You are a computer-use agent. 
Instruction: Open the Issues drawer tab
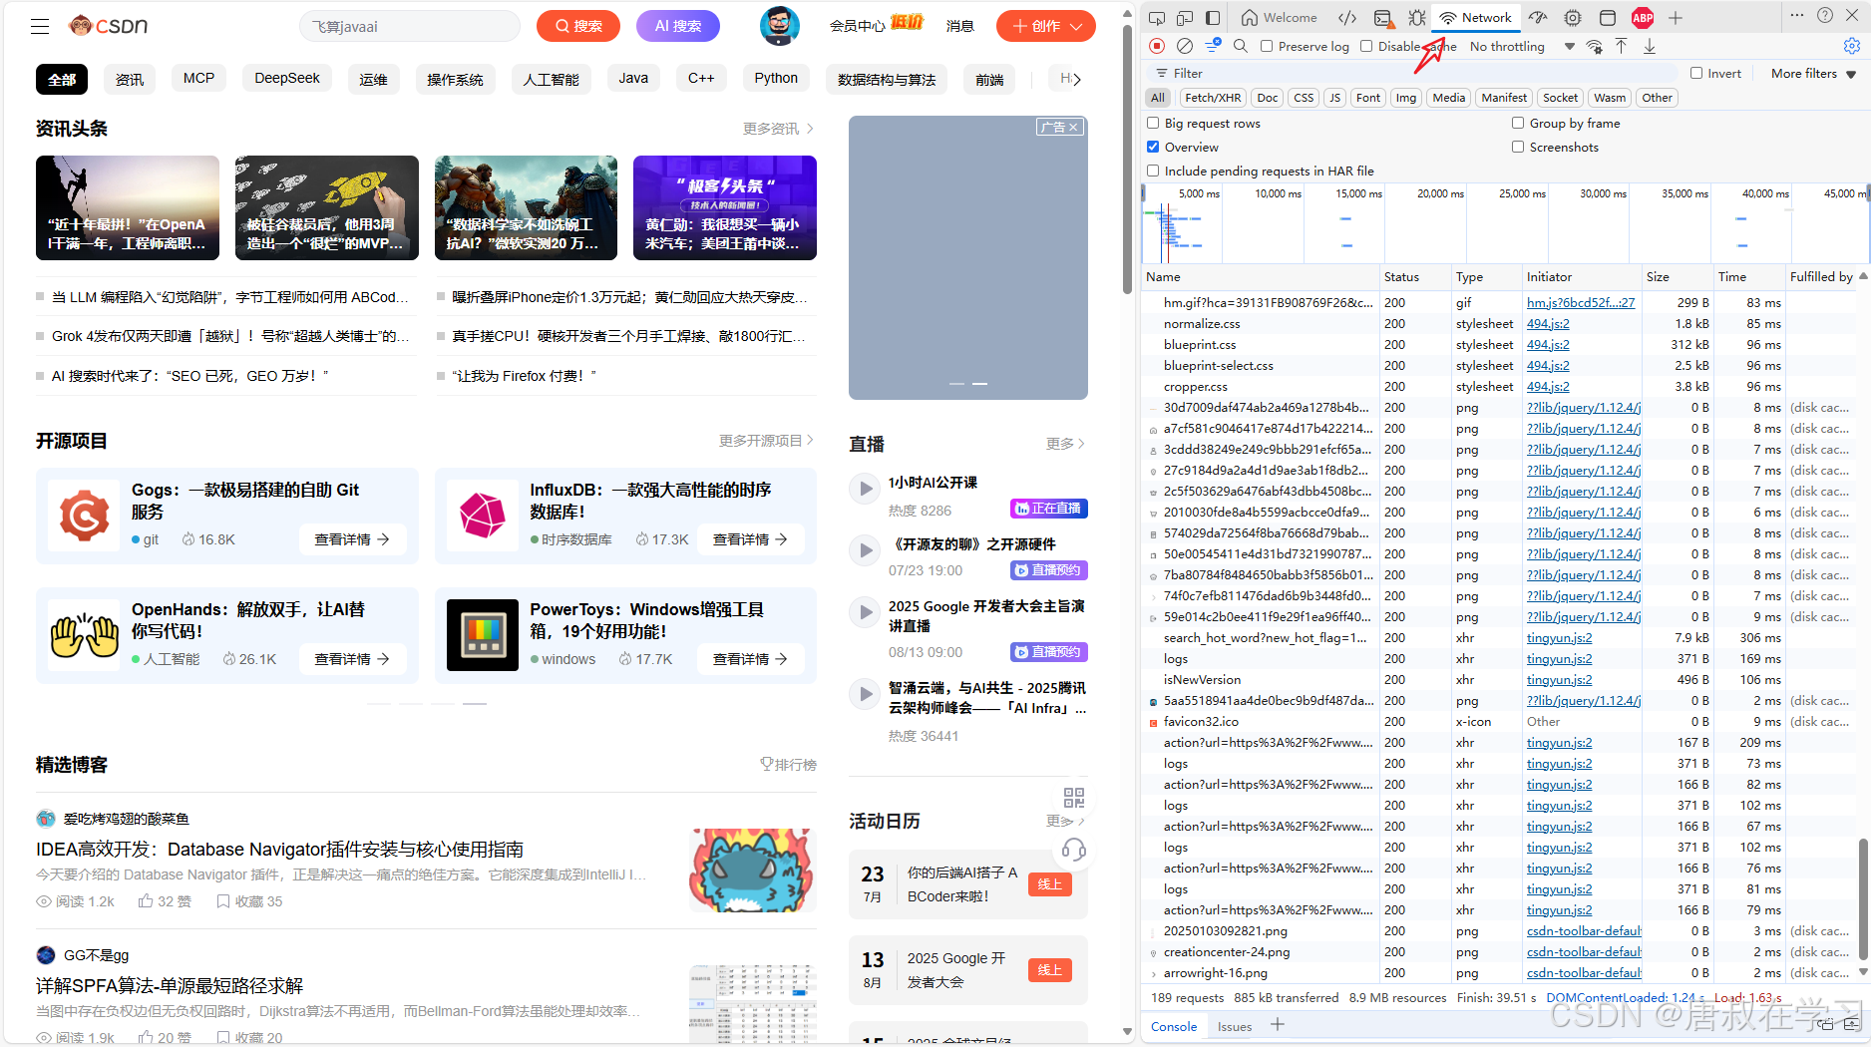(x=1234, y=1026)
